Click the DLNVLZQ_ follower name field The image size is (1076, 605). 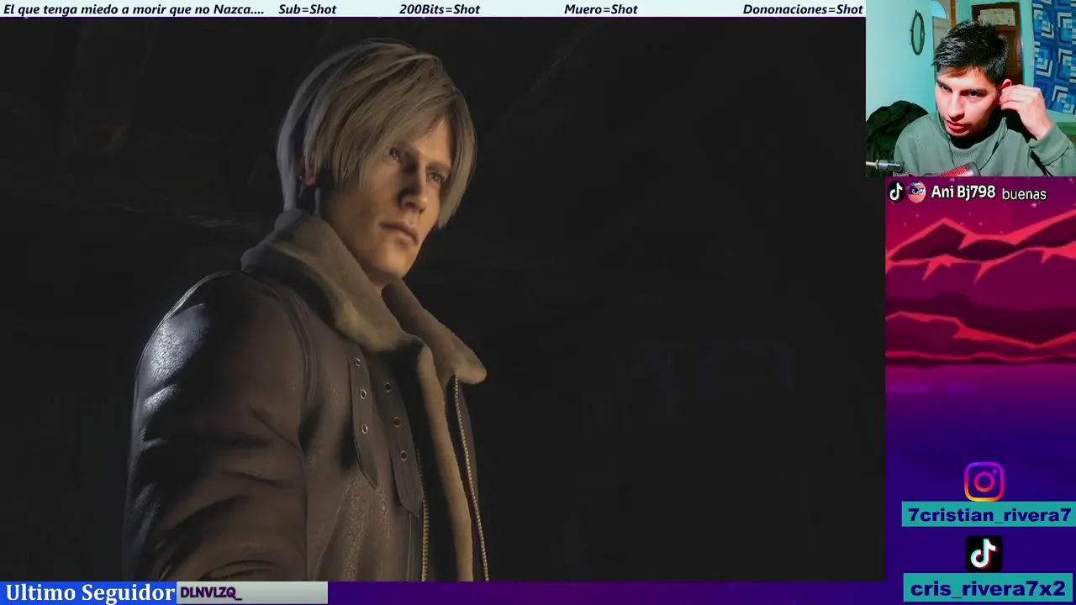[252, 592]
